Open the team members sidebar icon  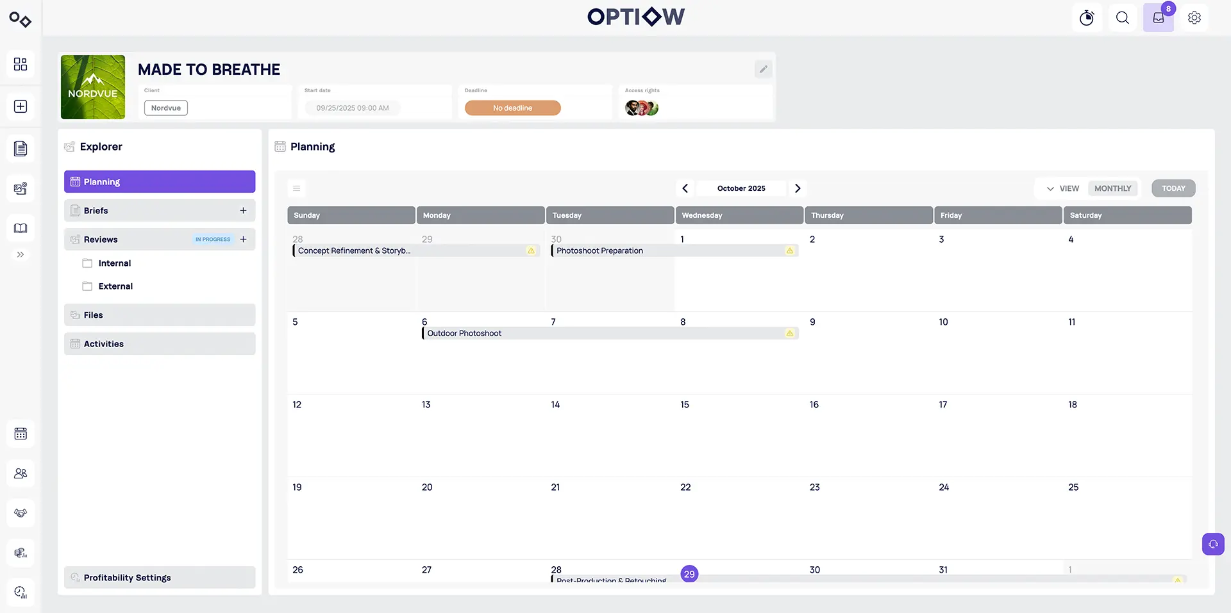click(x=21, y=473)
